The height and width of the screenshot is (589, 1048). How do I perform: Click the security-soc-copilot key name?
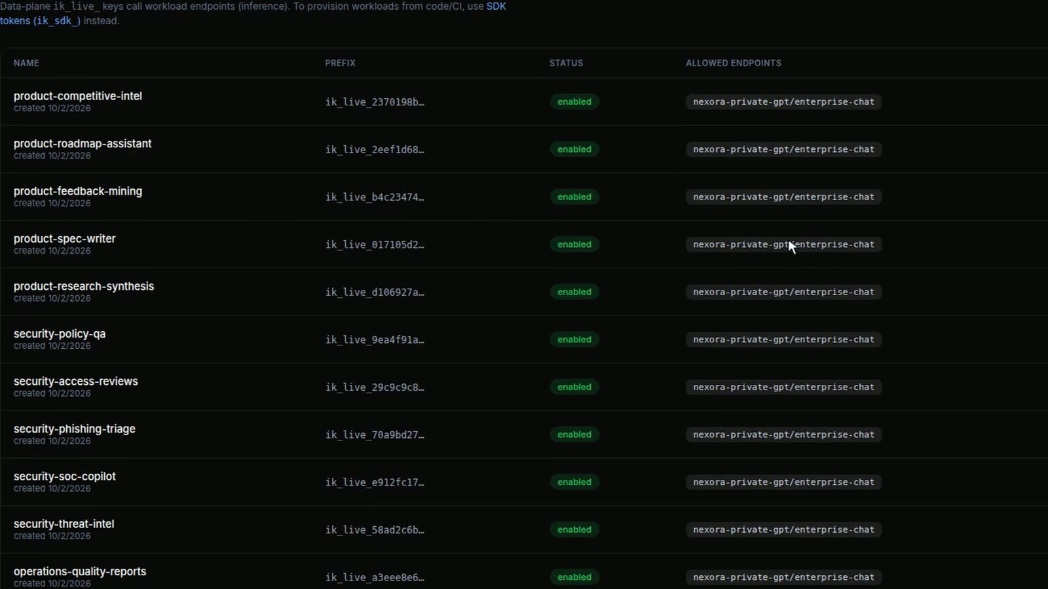pos(65,476)
